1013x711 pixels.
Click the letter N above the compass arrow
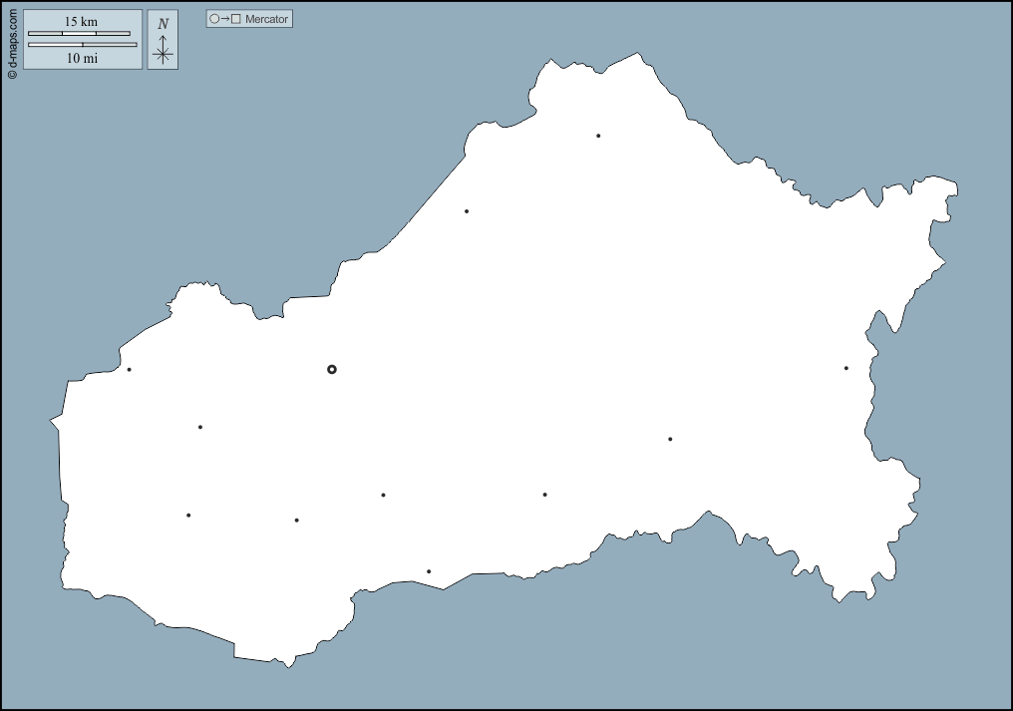163,24
